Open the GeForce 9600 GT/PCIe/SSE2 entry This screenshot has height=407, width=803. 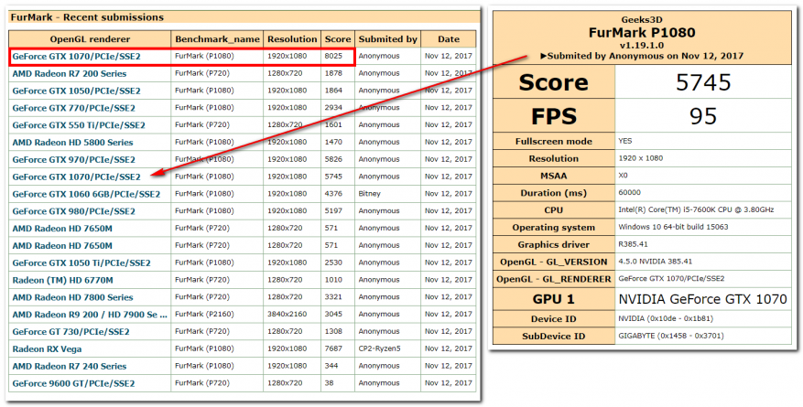[x=74, y=383]
